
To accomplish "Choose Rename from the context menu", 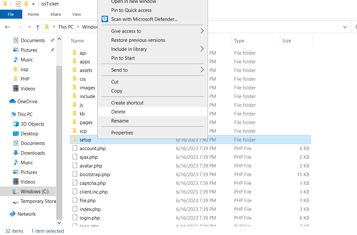I will click(153, 121).
